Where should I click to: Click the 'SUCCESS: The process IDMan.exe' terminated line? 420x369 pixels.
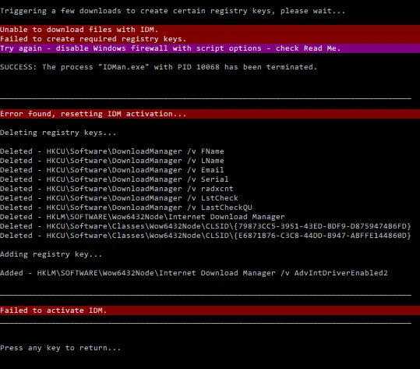159,67
